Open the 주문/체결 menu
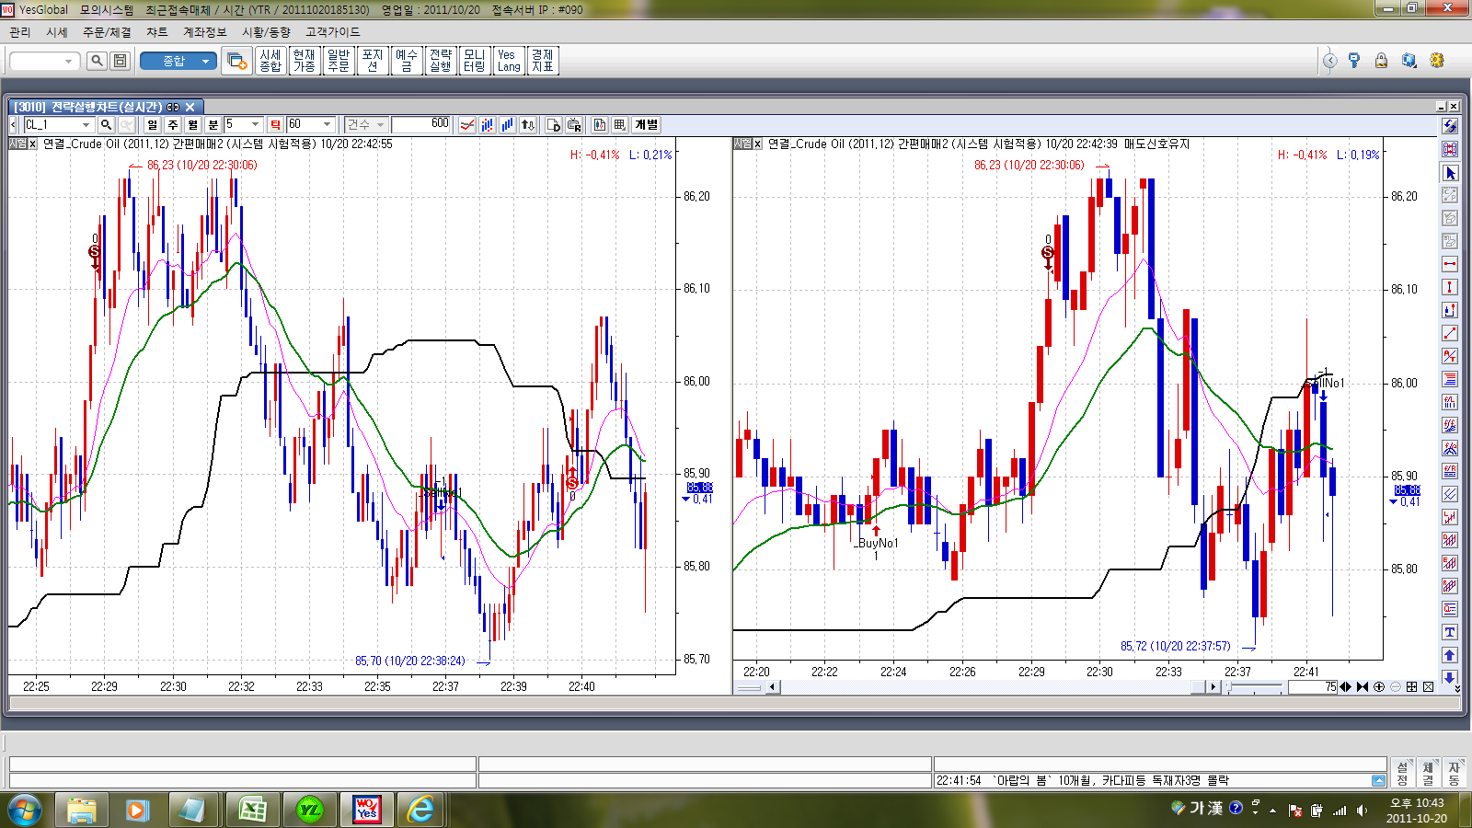Screen dimensions: 1472x828 point(107,32)
